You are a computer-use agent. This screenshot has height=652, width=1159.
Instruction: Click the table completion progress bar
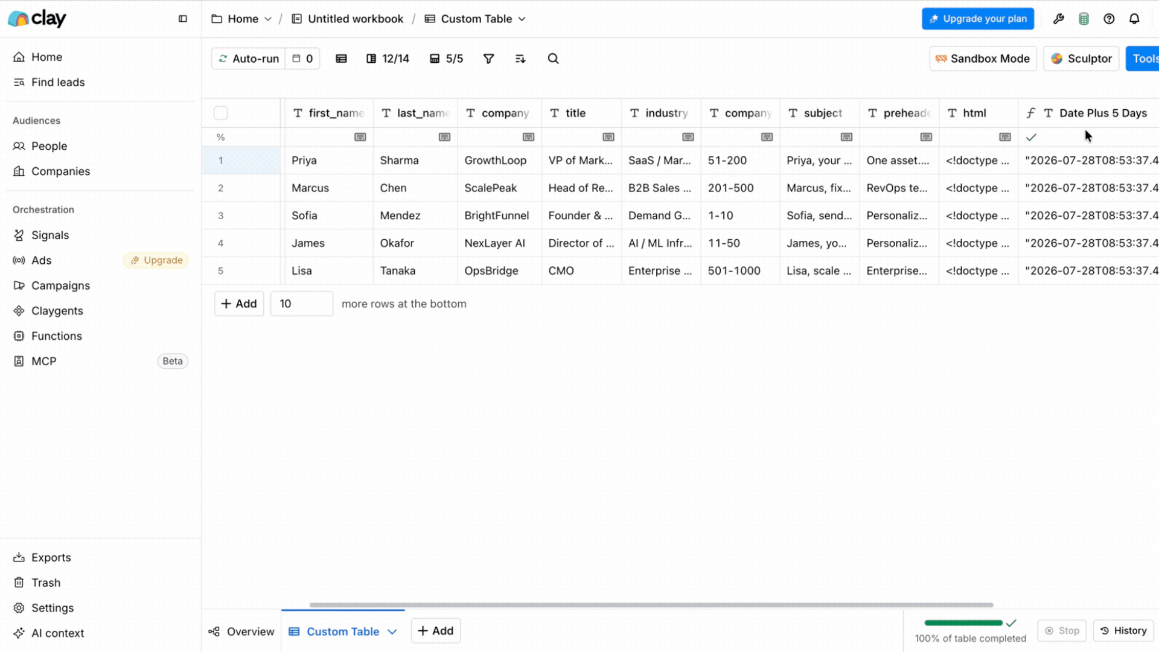[x=963, y=623]
